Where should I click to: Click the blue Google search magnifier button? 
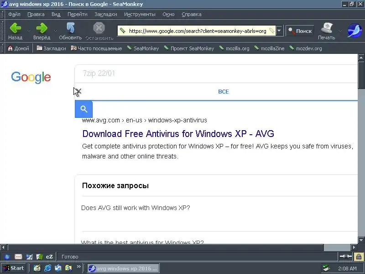(x=83, y=109)
